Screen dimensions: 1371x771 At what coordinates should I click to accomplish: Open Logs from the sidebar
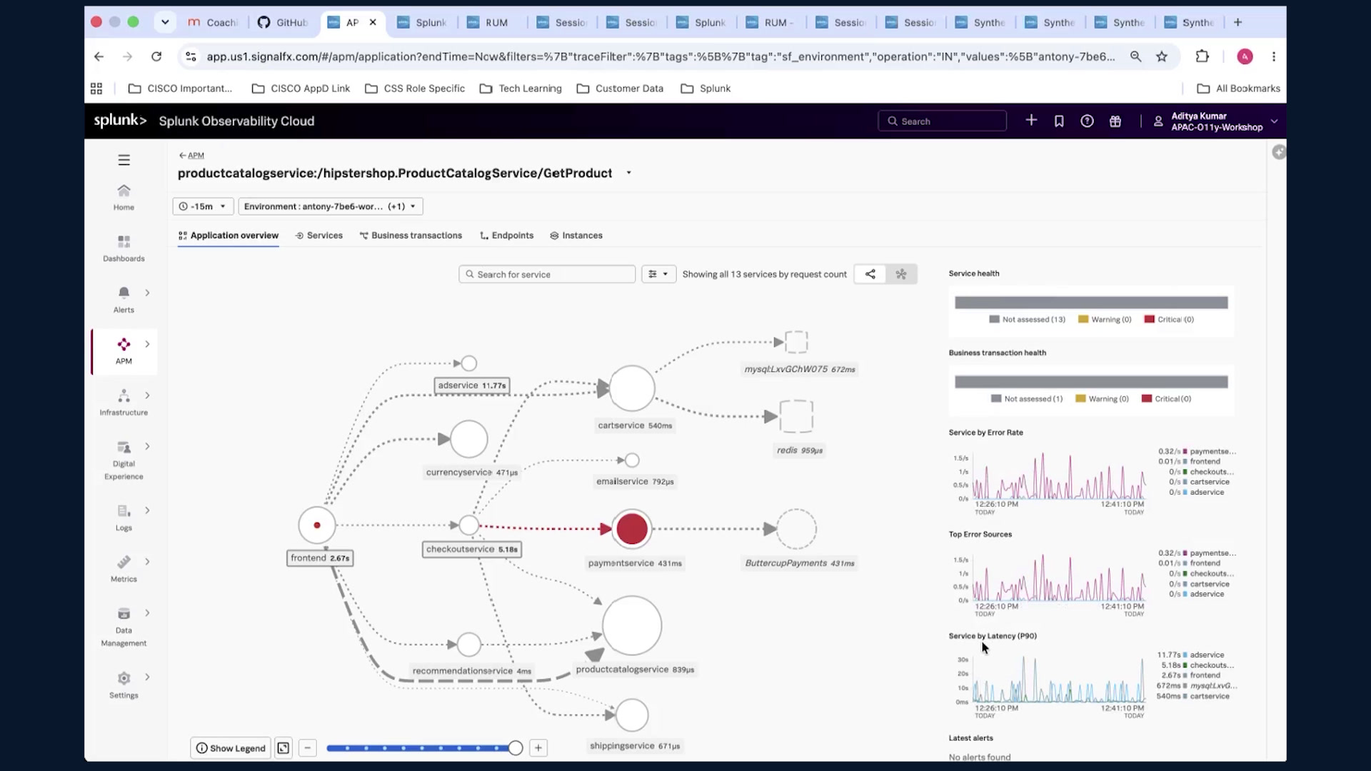[x=124, y=518]
